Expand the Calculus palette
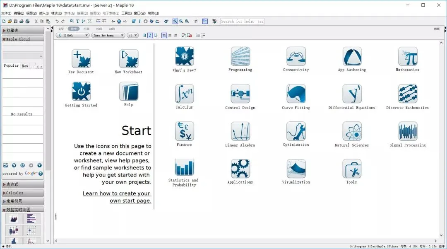The width and height of the screenshot is (447, 249). pos(23,193)
